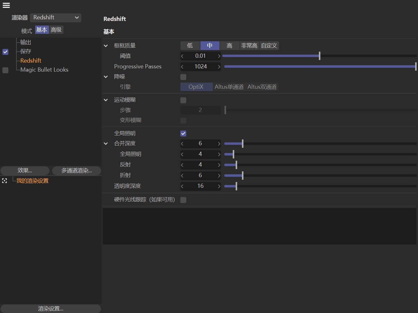Click the 全局照明 depth field 4
Viewport: 418px width, 313px height.
click(200, 154)
